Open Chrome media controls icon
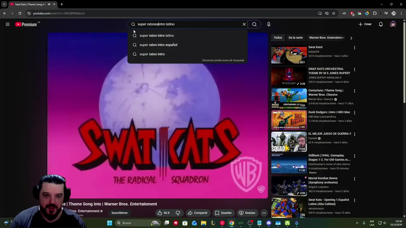 coord(386,13)
